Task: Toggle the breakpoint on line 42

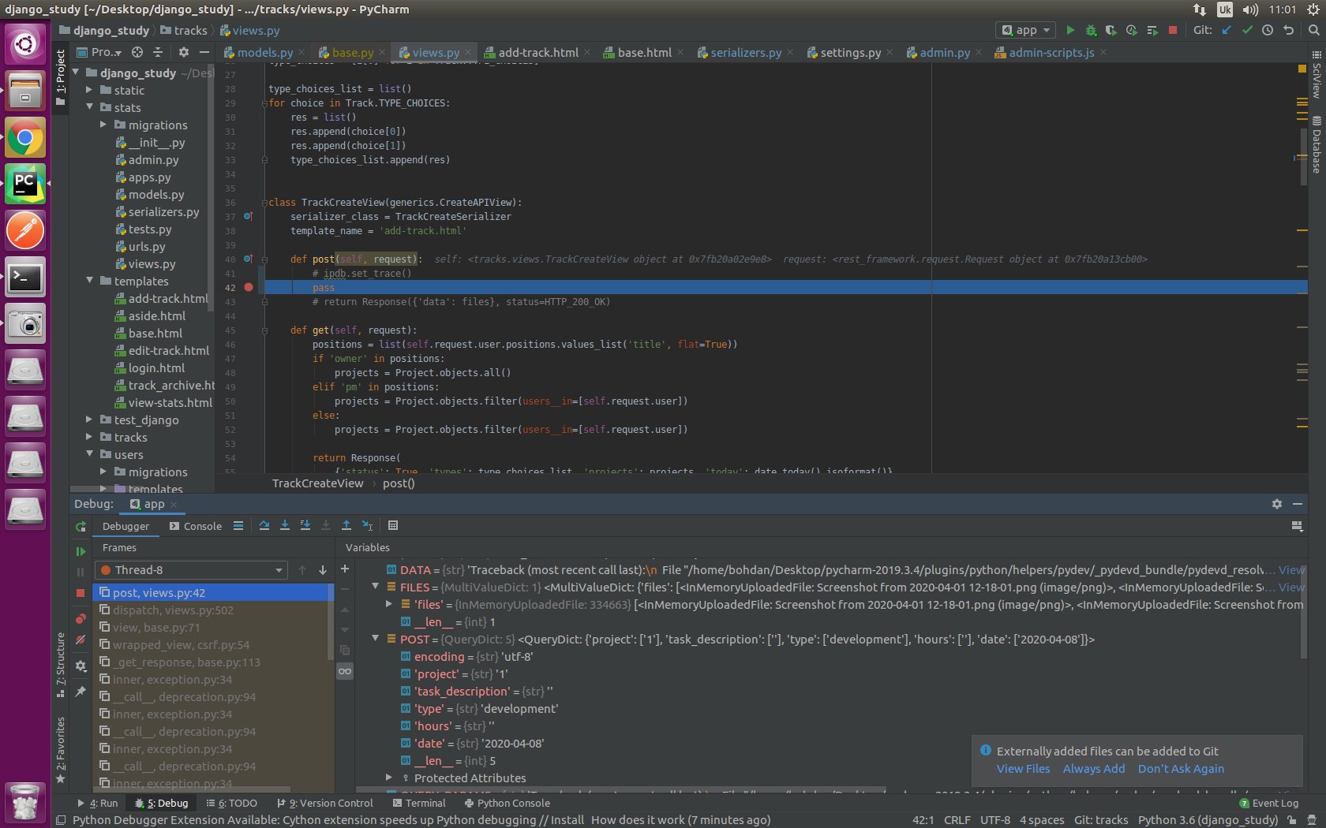Action: (249, 287)
